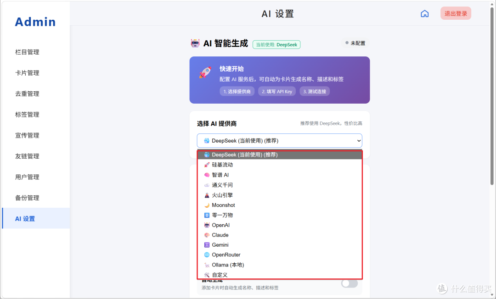The width and height of the screenshot is (496, 299).
Task: Click the 未配置 status indicator
Action: pos(355,43)
